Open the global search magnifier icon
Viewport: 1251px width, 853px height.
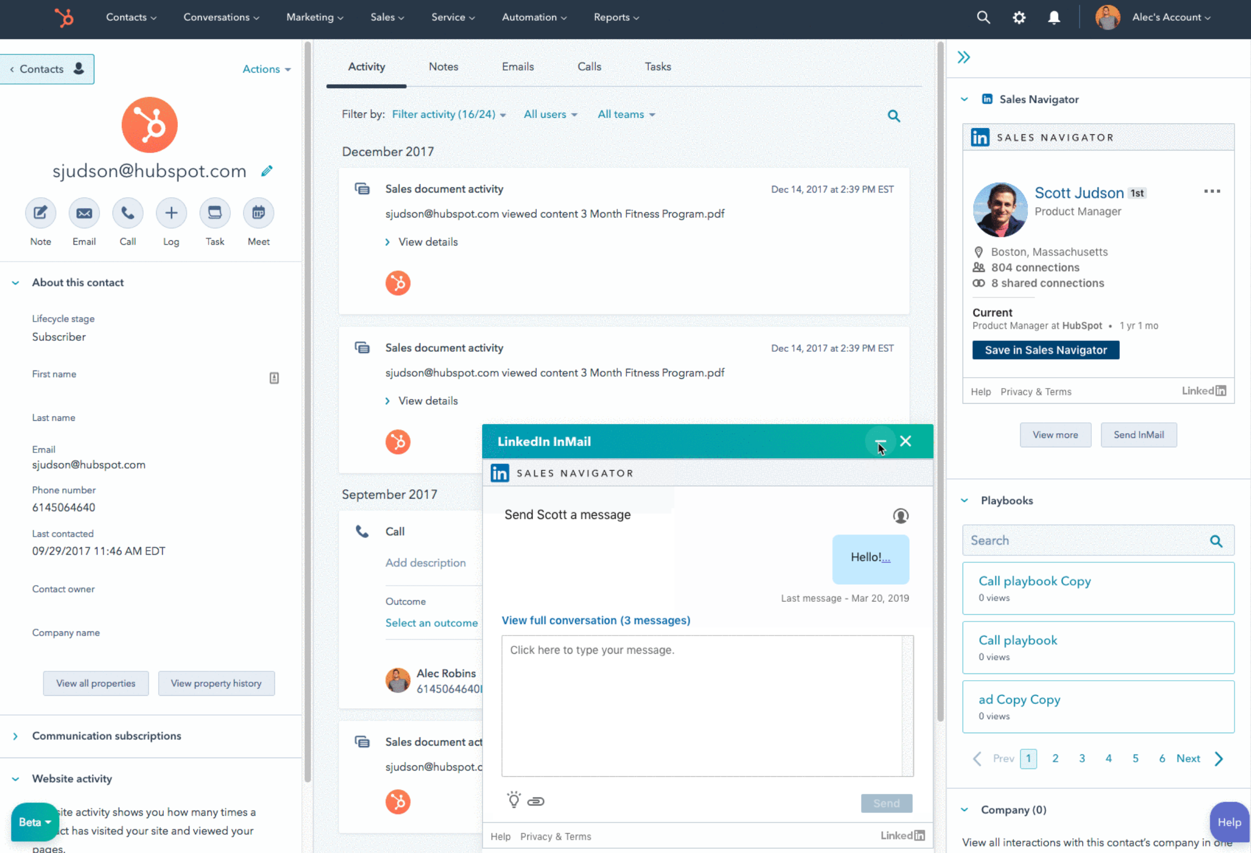(x=983, y=17)
